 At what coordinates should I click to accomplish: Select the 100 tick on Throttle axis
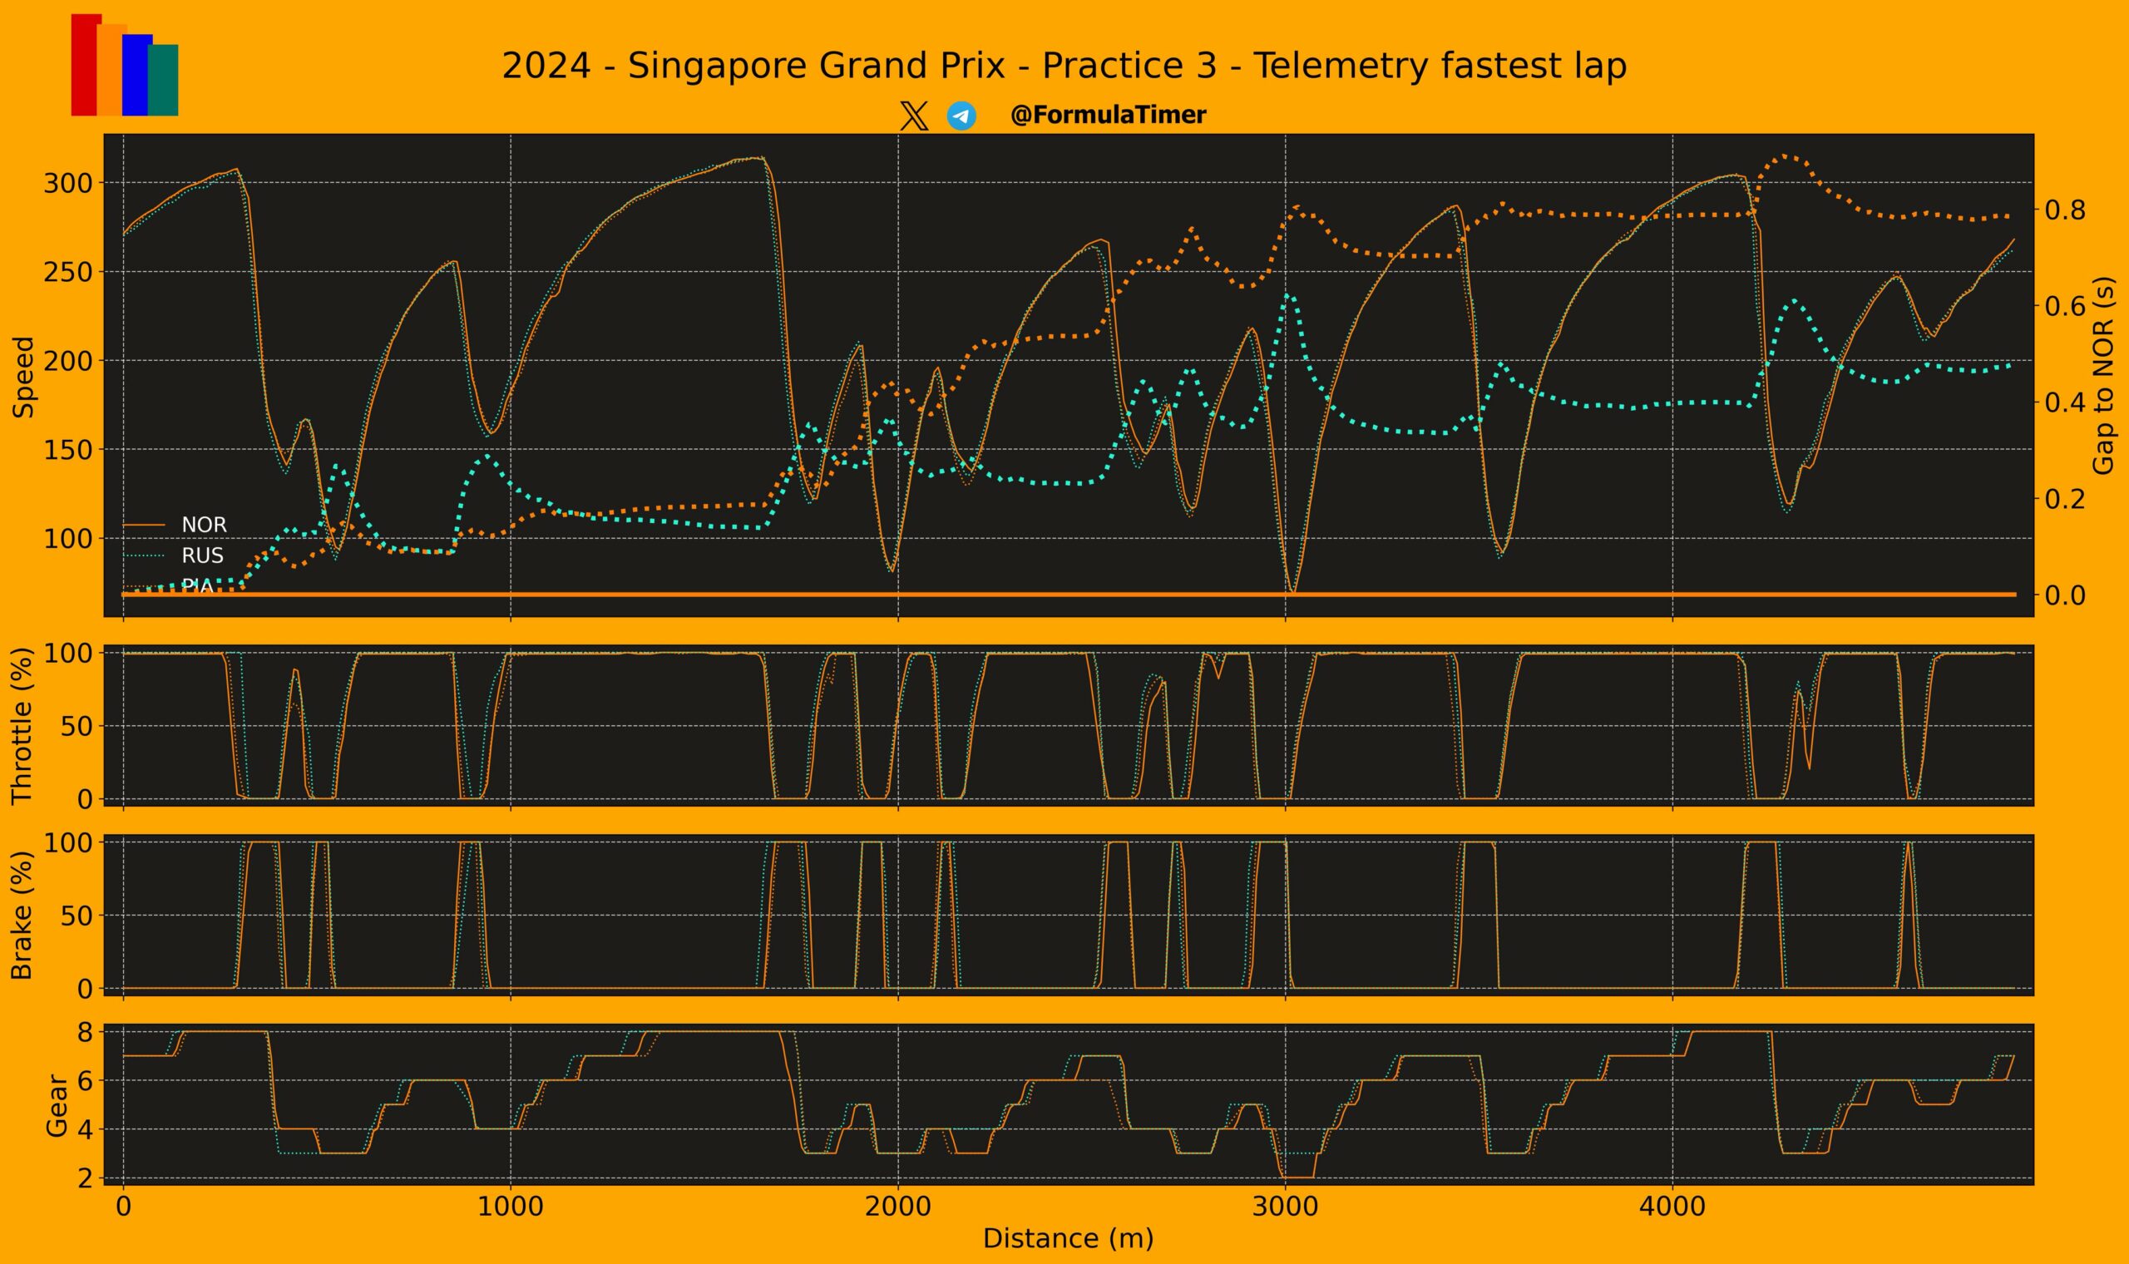point(67,654)
